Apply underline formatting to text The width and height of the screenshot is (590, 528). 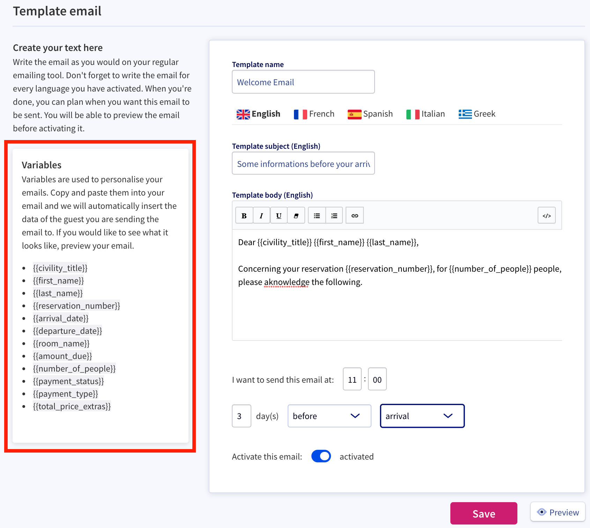279,215
